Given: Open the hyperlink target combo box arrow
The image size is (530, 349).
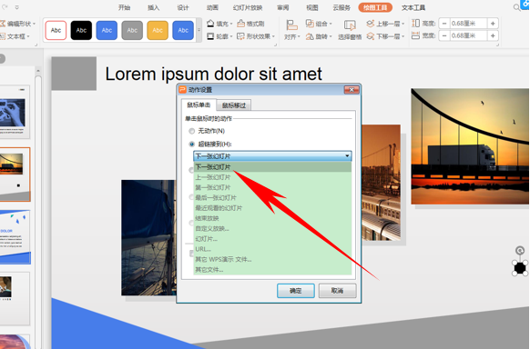Looking at the screenshot, I should [x=347, y=155].
